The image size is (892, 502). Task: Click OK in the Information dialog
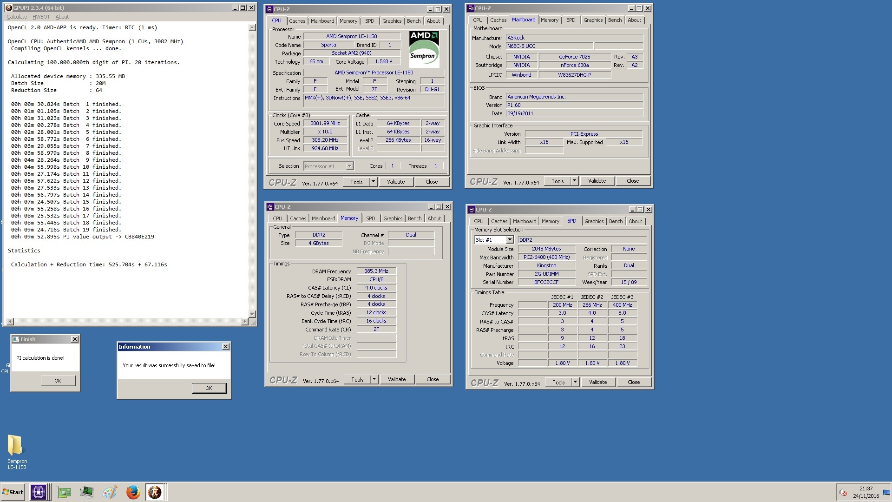209,388
